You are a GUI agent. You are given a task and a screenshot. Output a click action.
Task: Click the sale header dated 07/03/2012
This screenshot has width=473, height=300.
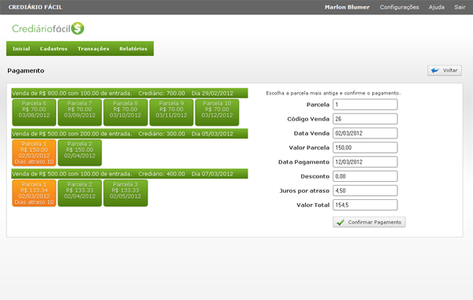(130, 174)
